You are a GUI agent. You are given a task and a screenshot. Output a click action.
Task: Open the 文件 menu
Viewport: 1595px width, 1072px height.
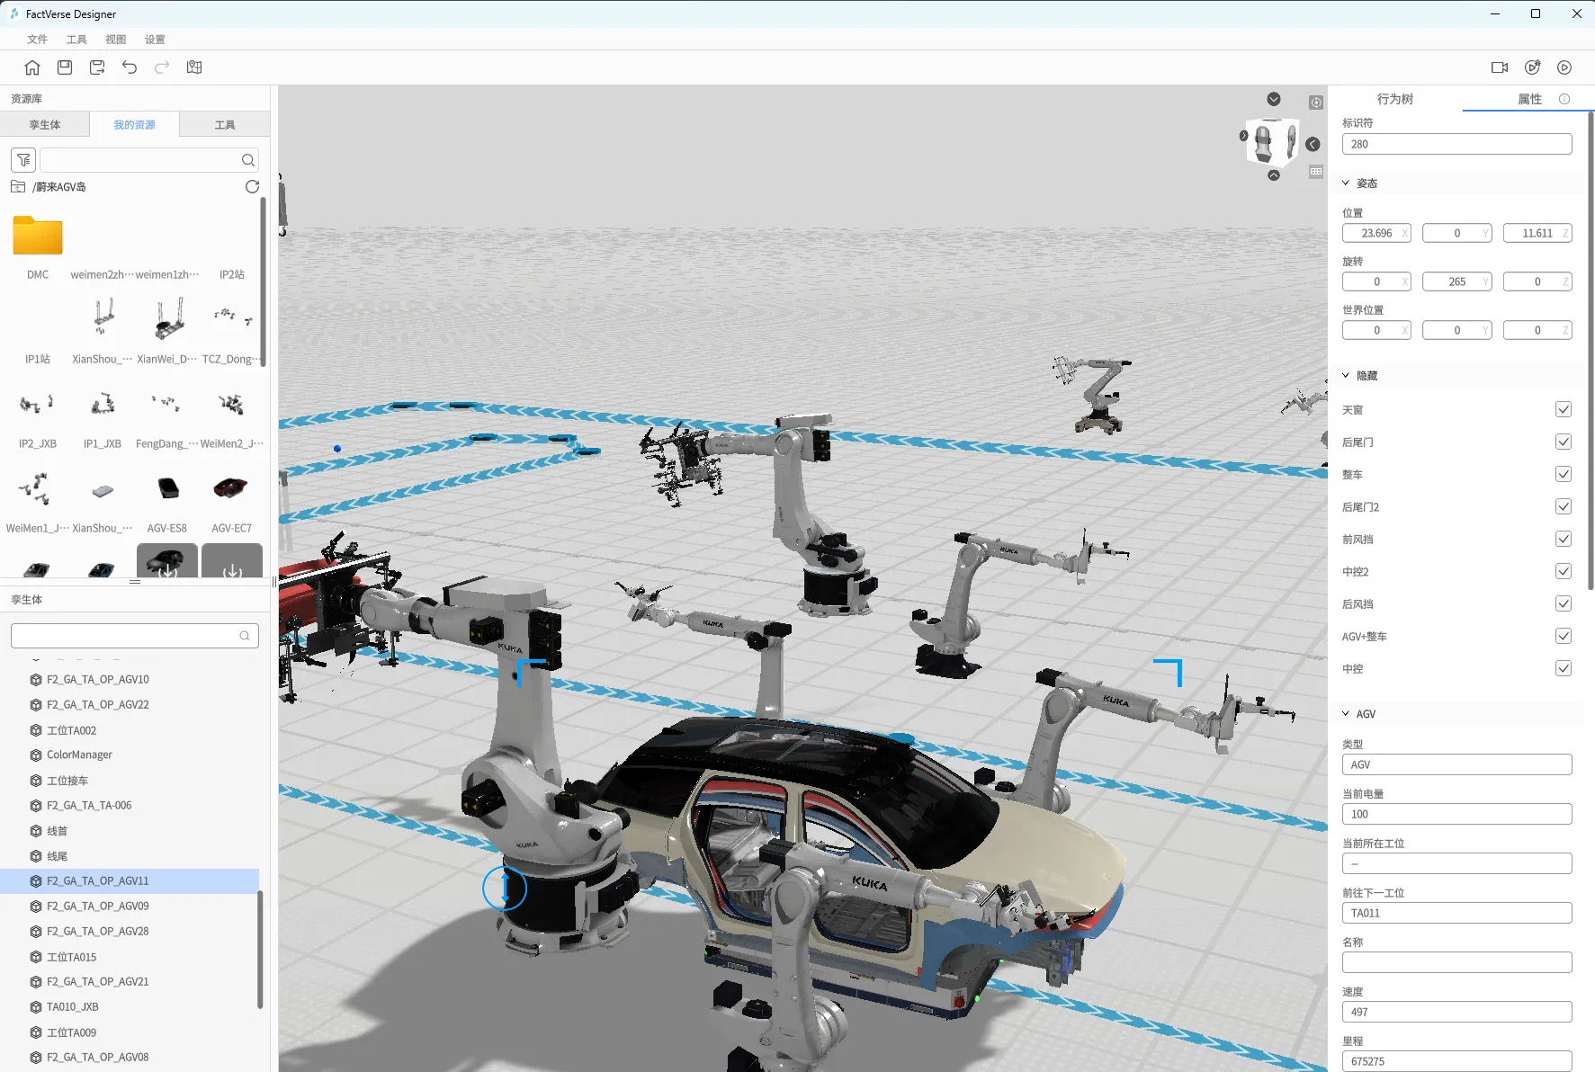(37, 40)
